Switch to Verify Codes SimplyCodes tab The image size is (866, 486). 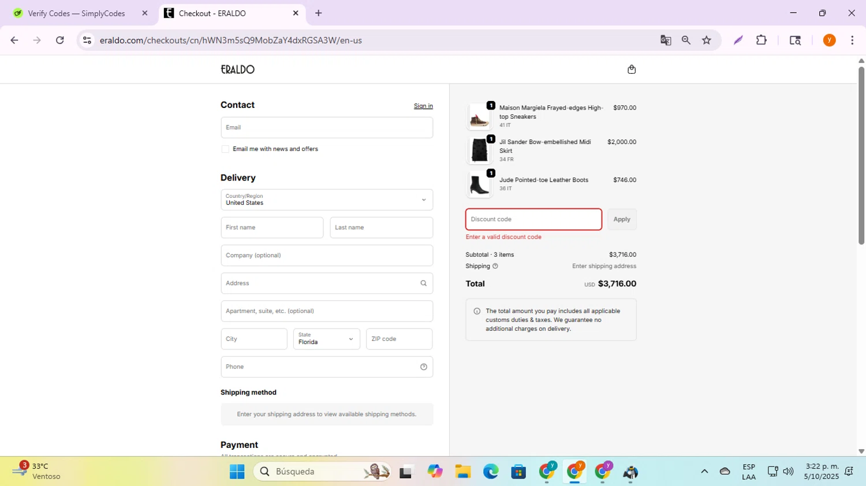coord(76,13)
